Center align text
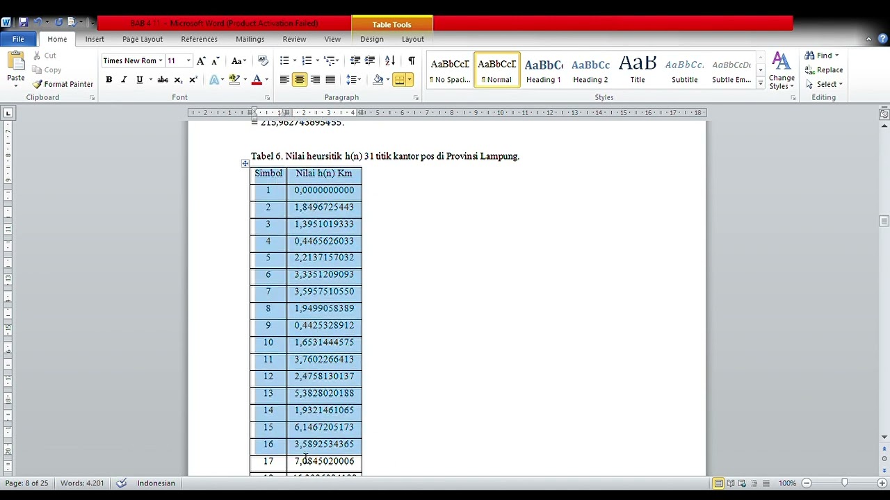890x500 pixels. (300, 80)
